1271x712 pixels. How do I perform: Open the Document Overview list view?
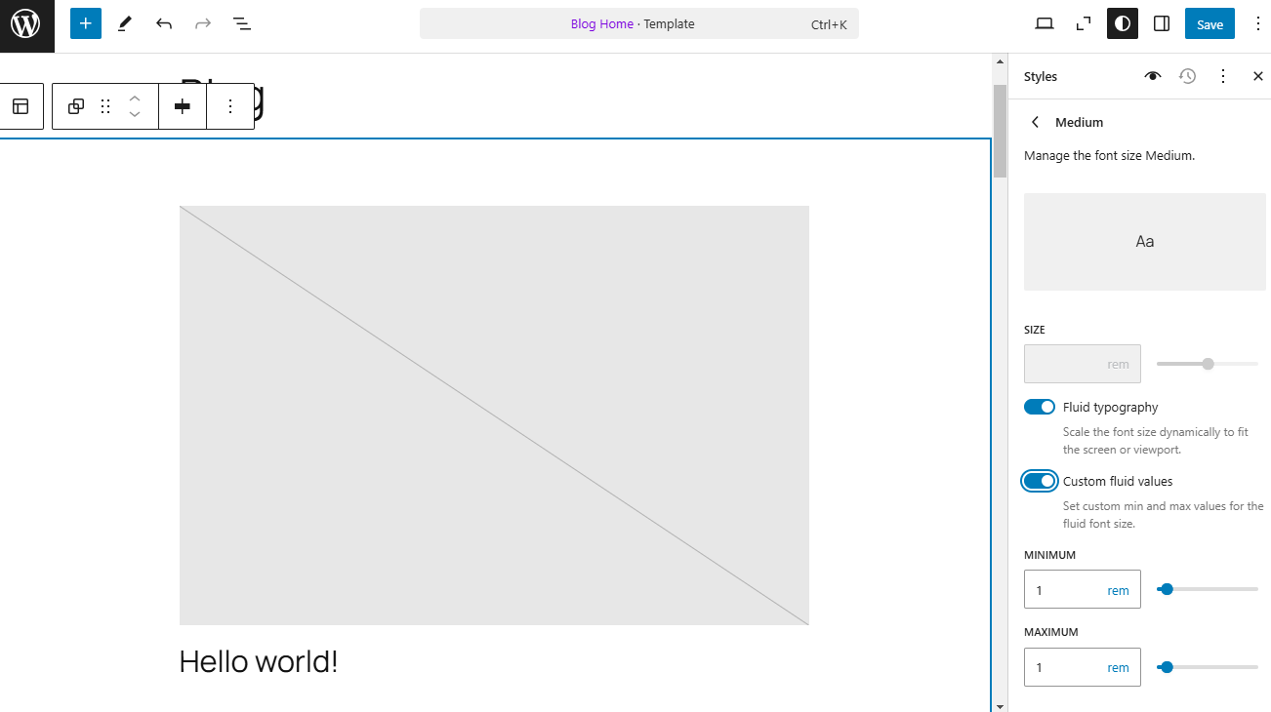click(241, 23)
